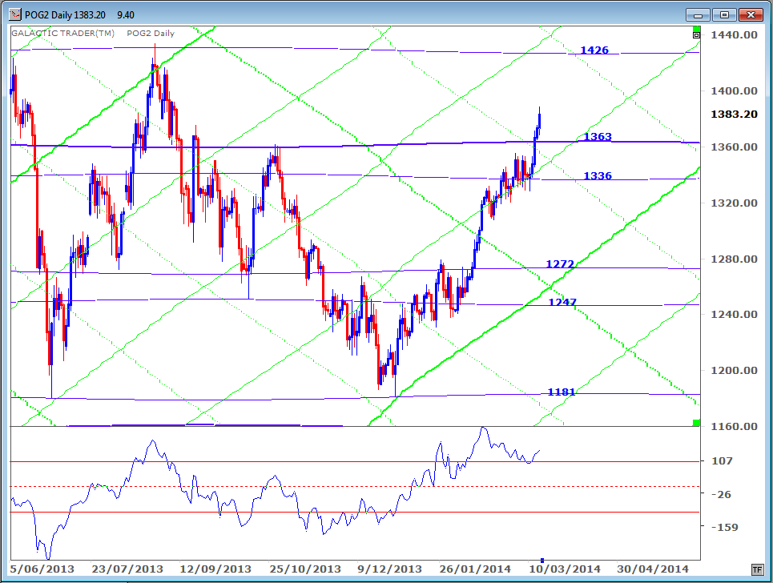Click the 23/07/2013 date label
The image size is (773, 583).
pyautogui.click(x=127, y=569)
